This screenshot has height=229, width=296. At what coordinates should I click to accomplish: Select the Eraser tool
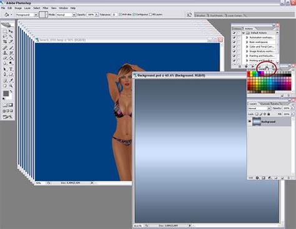pos(5,58)
